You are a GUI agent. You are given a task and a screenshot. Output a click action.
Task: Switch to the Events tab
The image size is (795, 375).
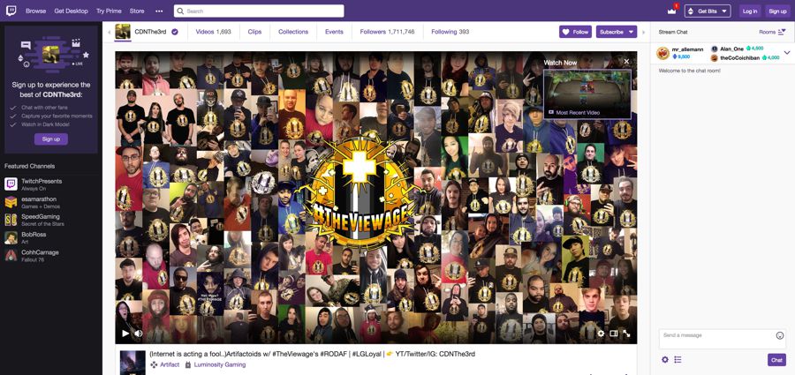click(334, 32)
